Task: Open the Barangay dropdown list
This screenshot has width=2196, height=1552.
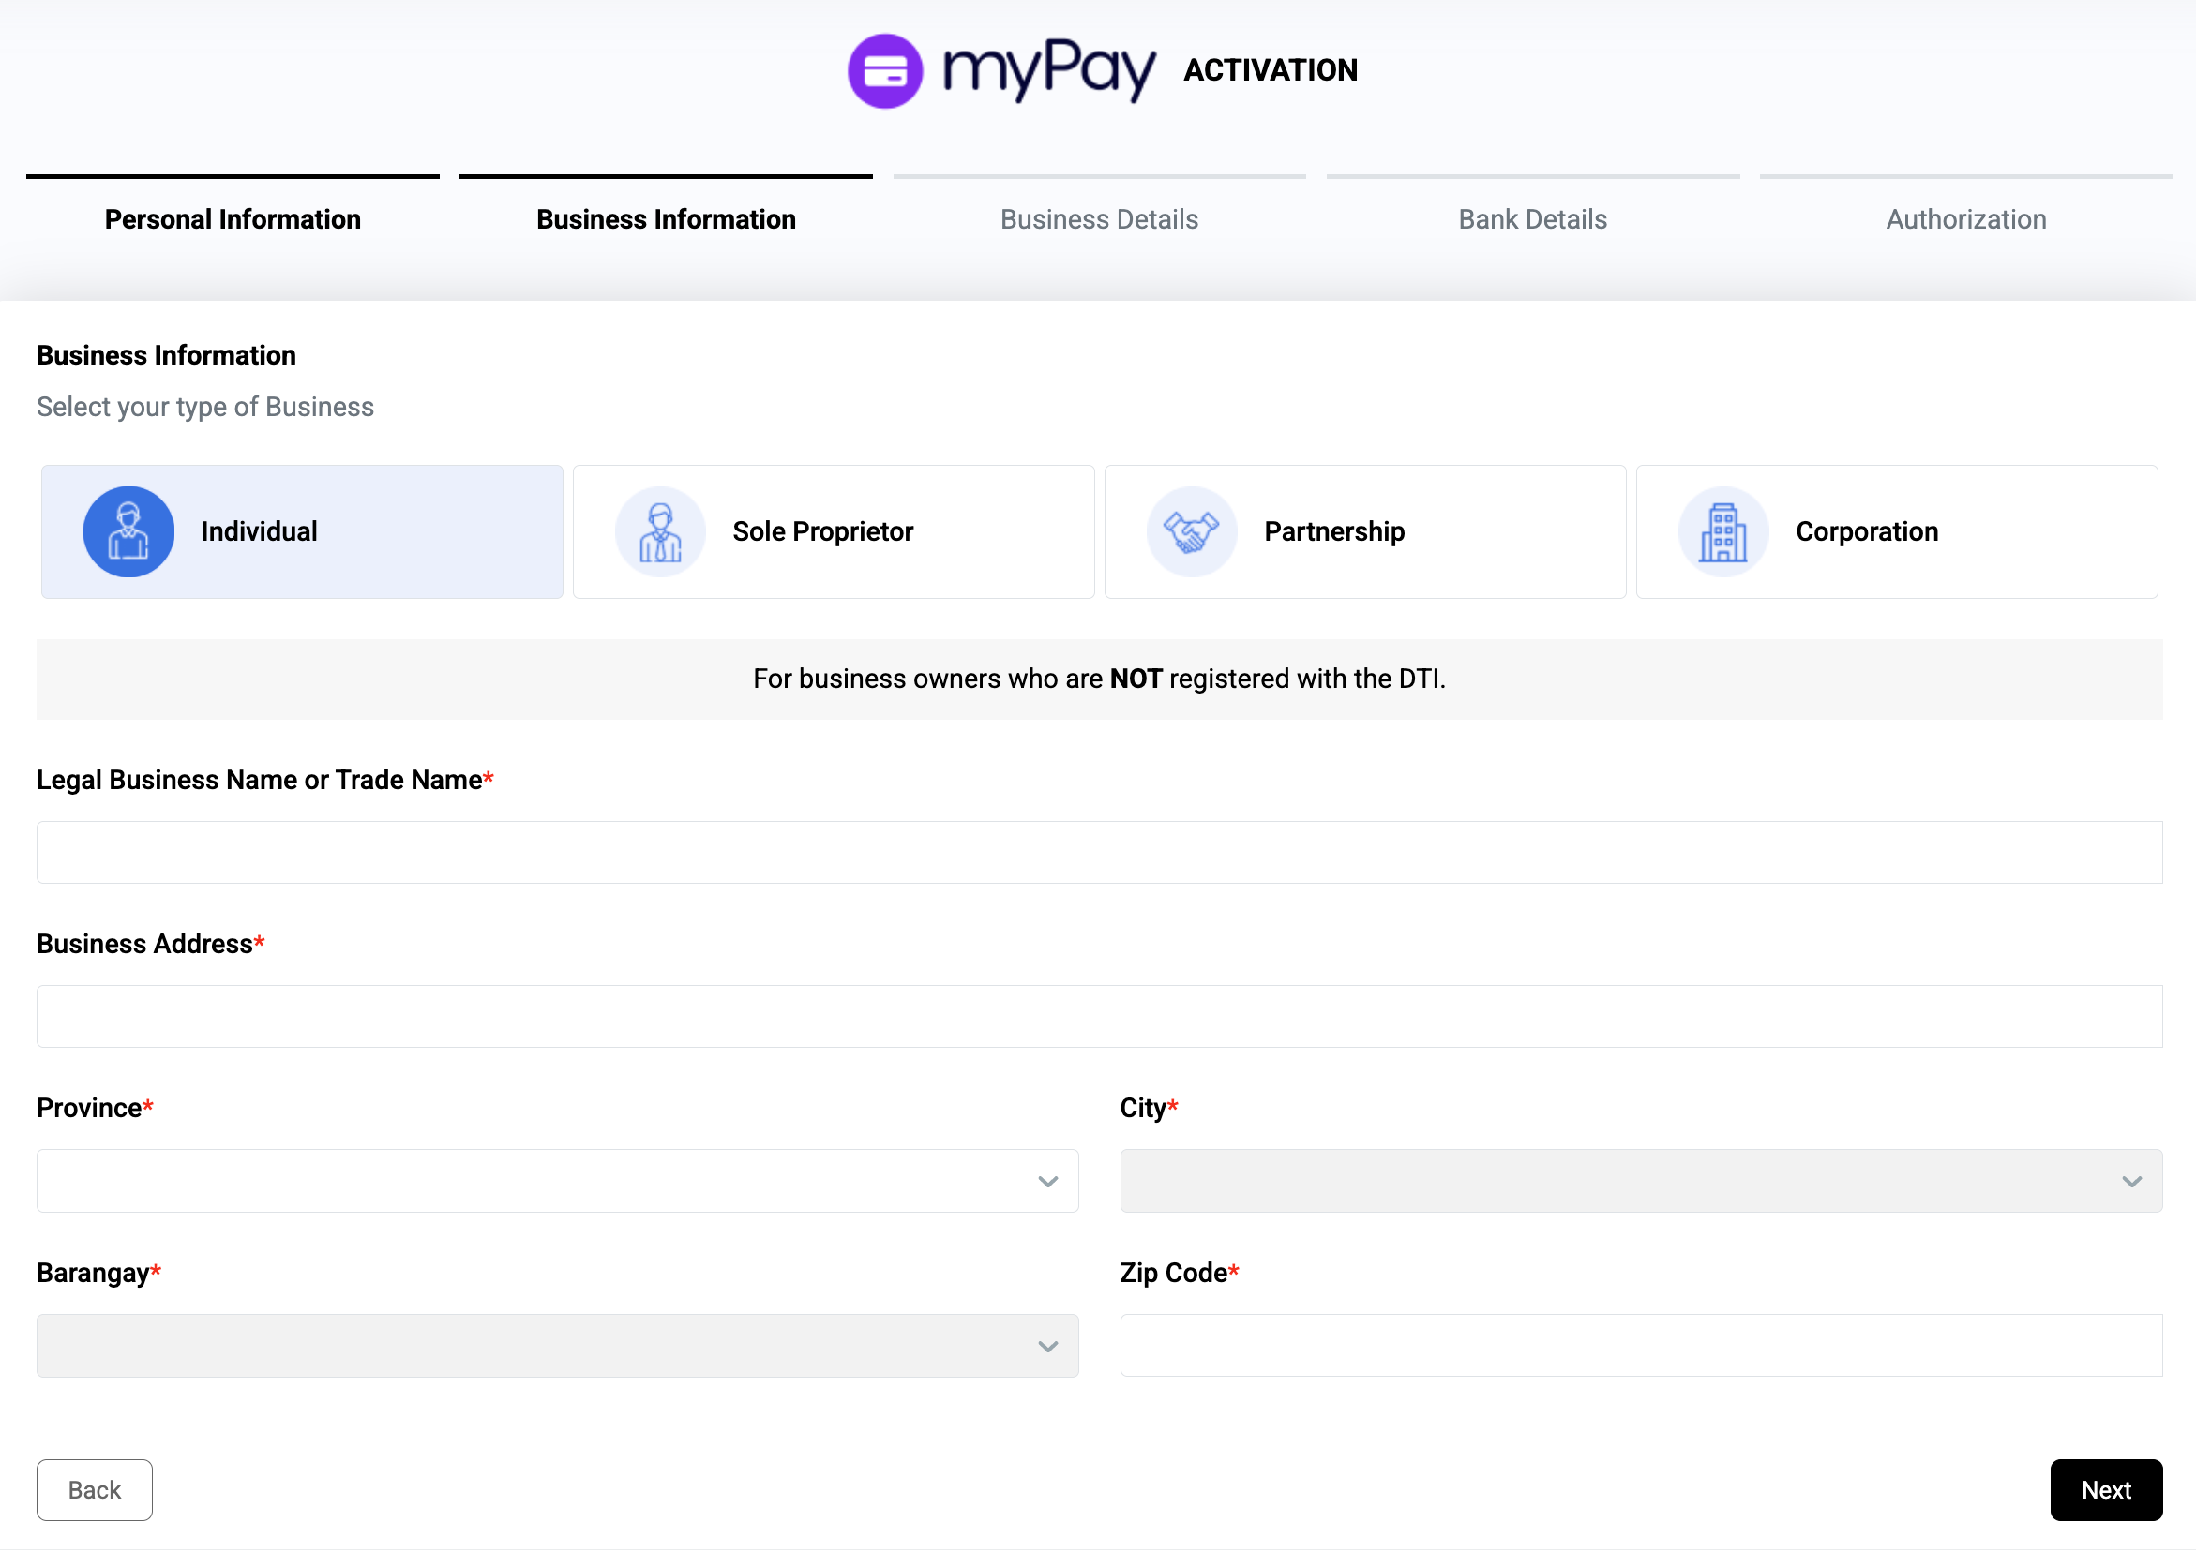Action: point(557,1346)
